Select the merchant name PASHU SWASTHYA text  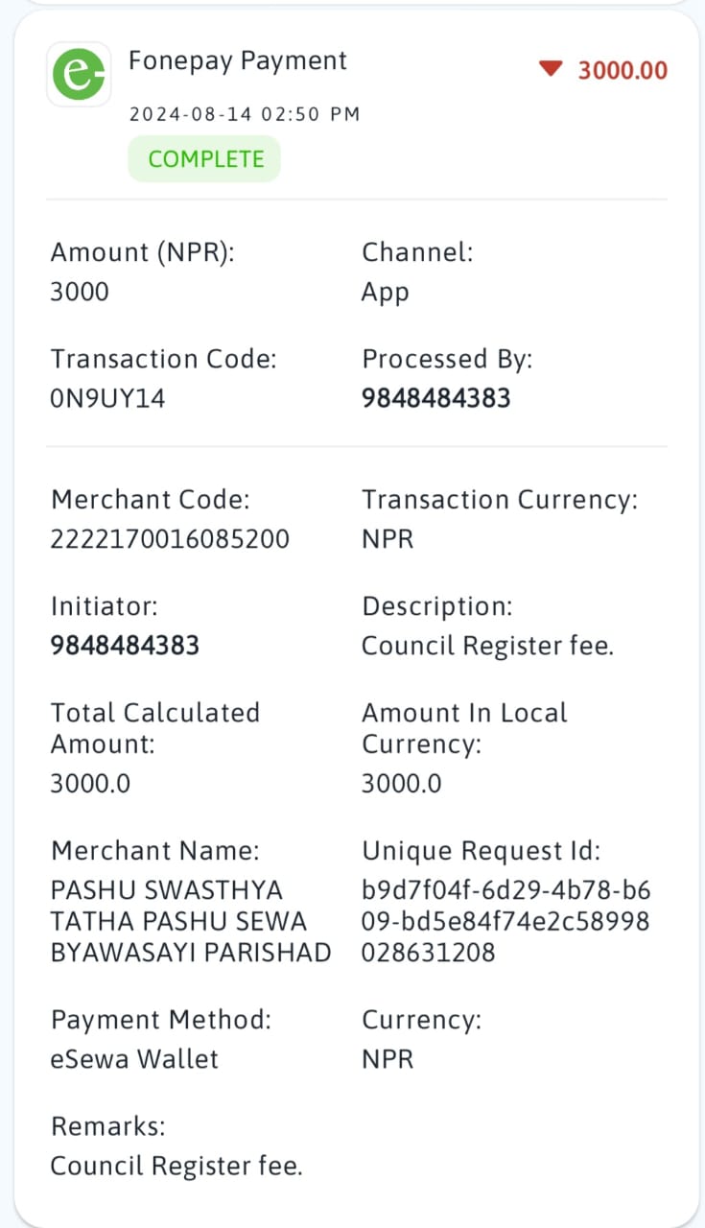click(191, 921)
